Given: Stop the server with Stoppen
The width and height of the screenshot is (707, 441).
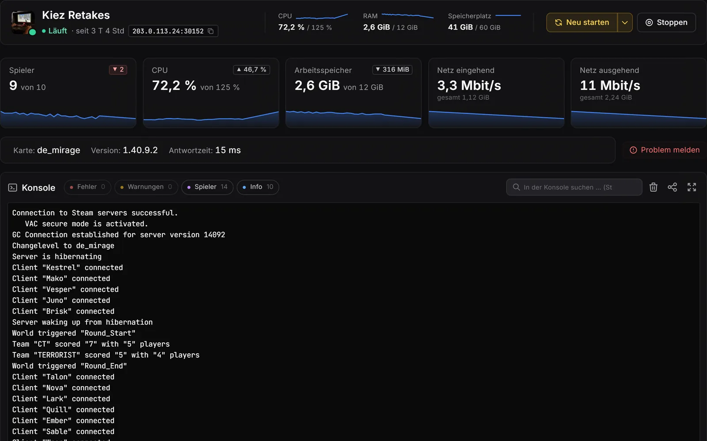Looking at the screenshot, I should click(x=666, y=22).
